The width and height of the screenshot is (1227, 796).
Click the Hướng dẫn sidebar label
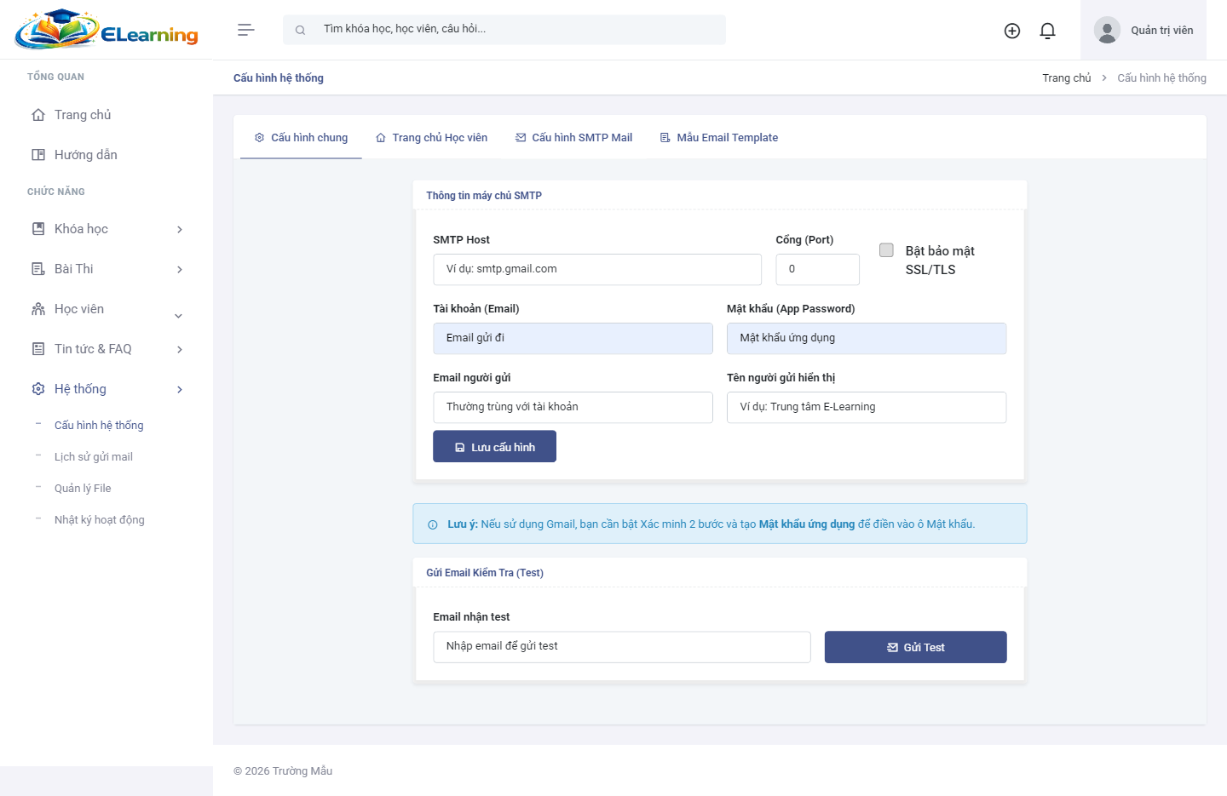click(86, 155)
